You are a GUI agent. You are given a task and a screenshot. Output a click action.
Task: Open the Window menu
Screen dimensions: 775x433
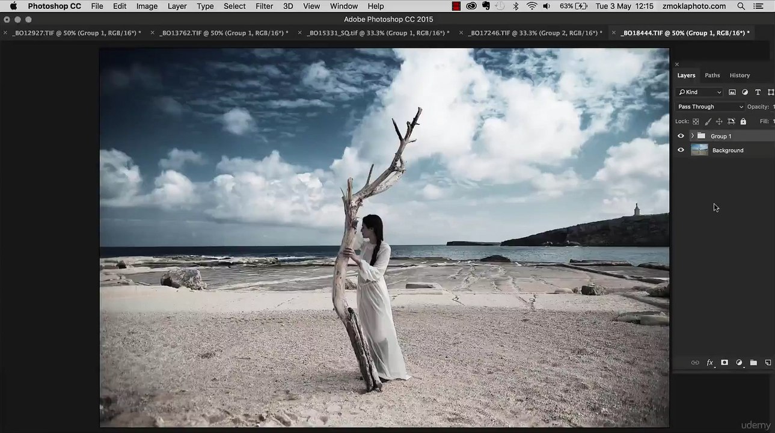pos(344,6)
